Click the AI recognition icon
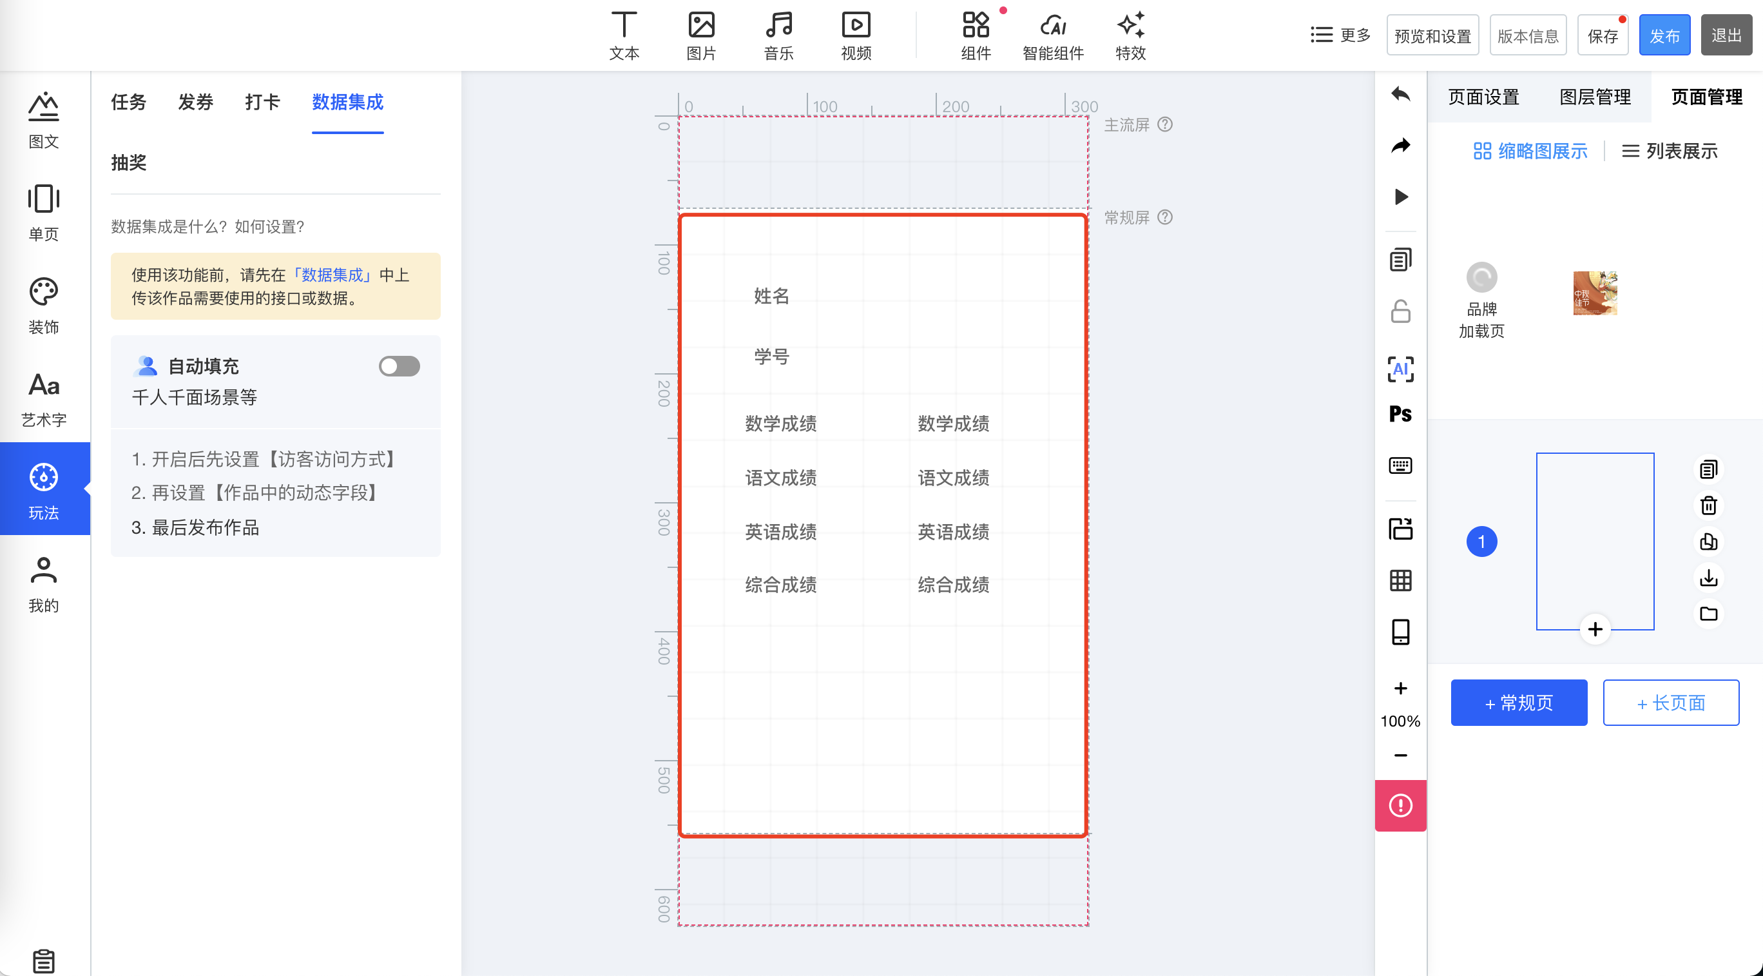1763x976 pixels. pos(1400,369)
